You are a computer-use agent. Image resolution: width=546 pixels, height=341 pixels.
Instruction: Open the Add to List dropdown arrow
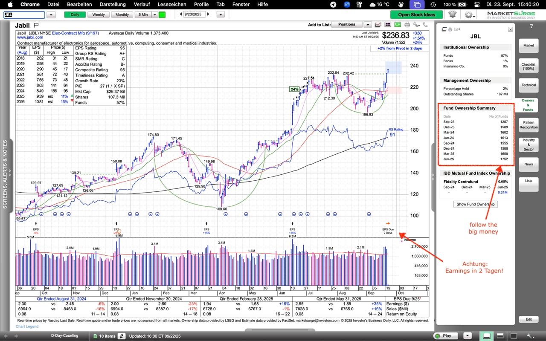(x=367, y=25)
